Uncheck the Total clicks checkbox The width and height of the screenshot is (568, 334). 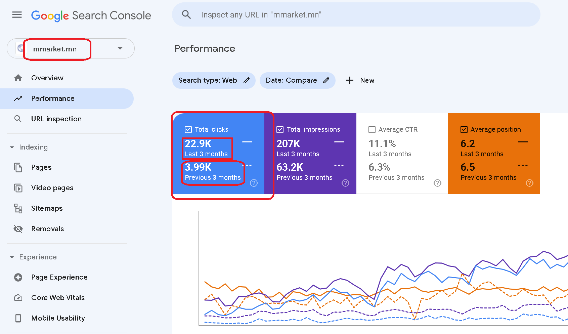(188, 129)
